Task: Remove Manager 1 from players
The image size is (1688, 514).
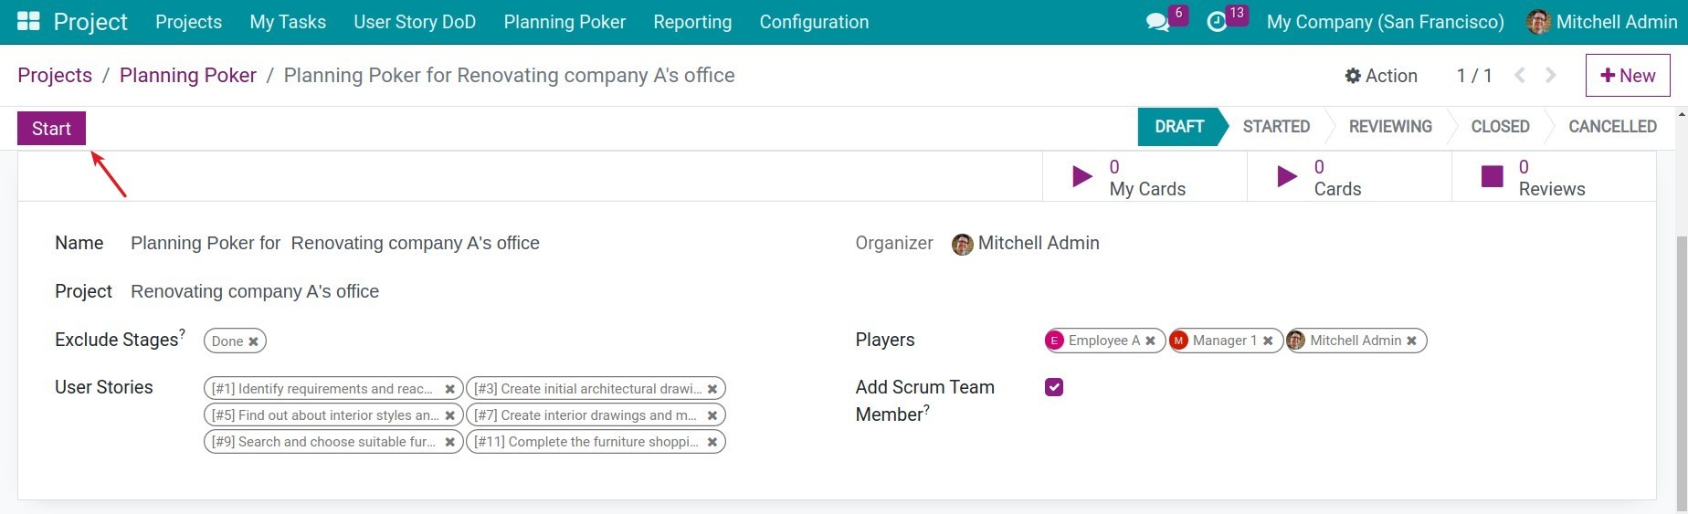Action: (1268, 341)
